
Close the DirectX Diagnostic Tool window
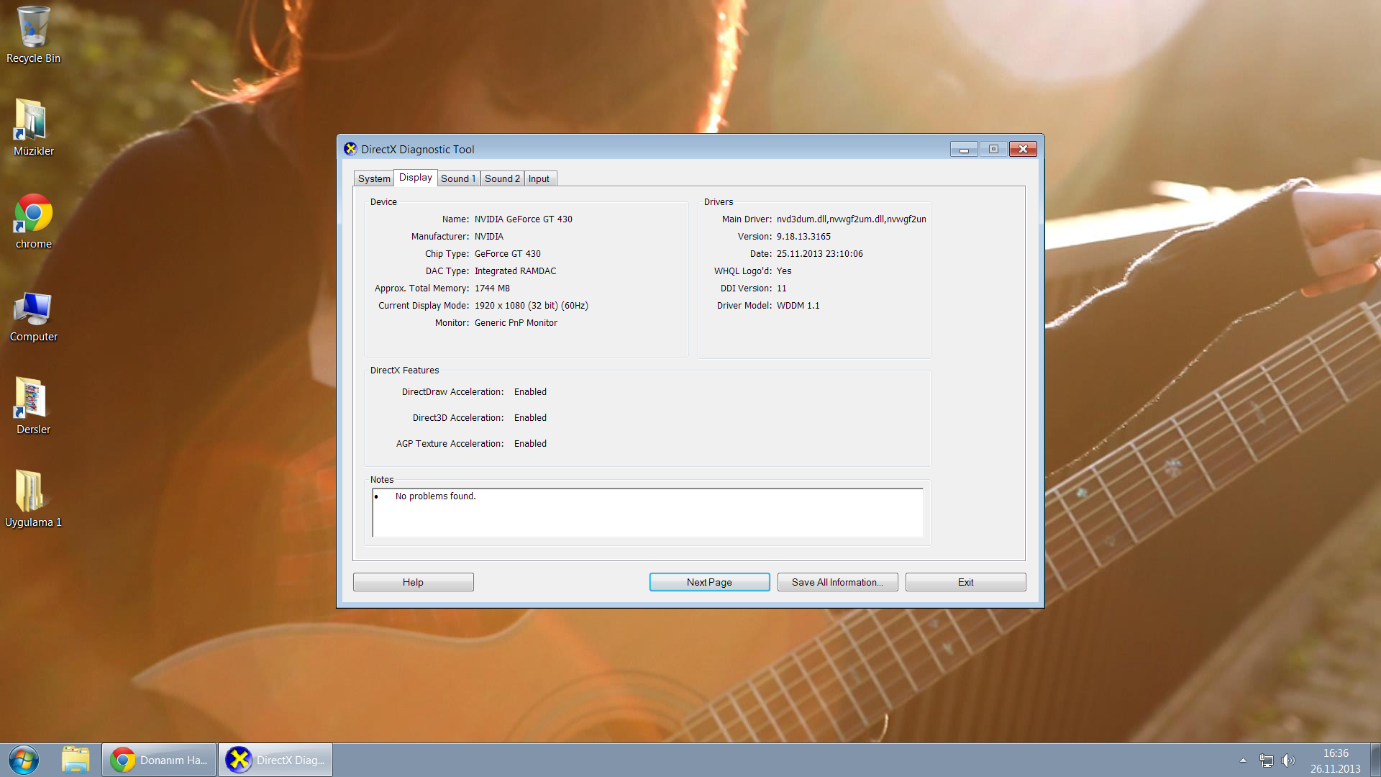[x=1023, y=149]
